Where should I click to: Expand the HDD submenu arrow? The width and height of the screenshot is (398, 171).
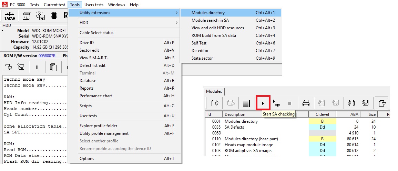(x=177, y=23)
